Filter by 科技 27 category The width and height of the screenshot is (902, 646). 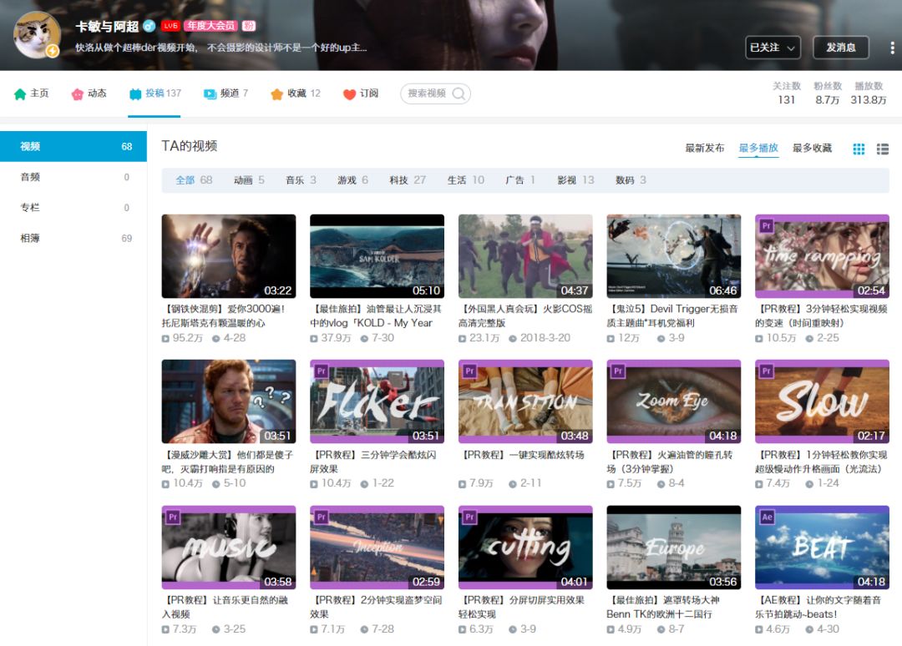[x=408, y=180]
